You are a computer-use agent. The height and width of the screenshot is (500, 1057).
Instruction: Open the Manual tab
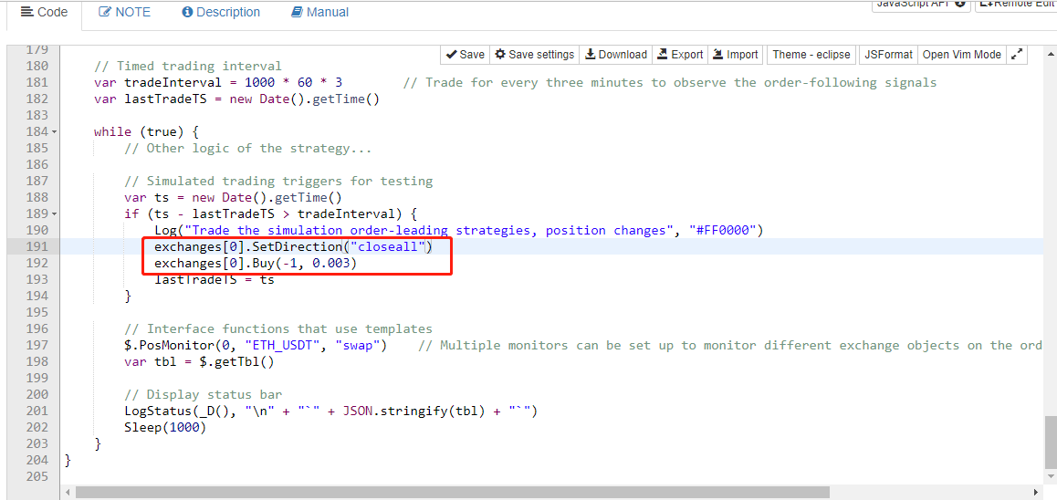319,12
